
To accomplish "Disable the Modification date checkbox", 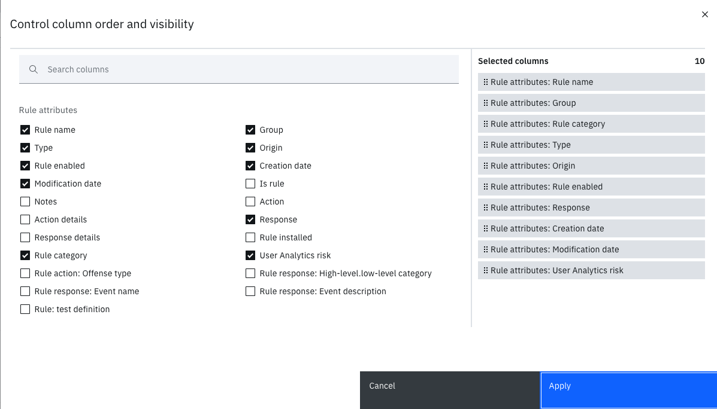I will click(25, 184).
